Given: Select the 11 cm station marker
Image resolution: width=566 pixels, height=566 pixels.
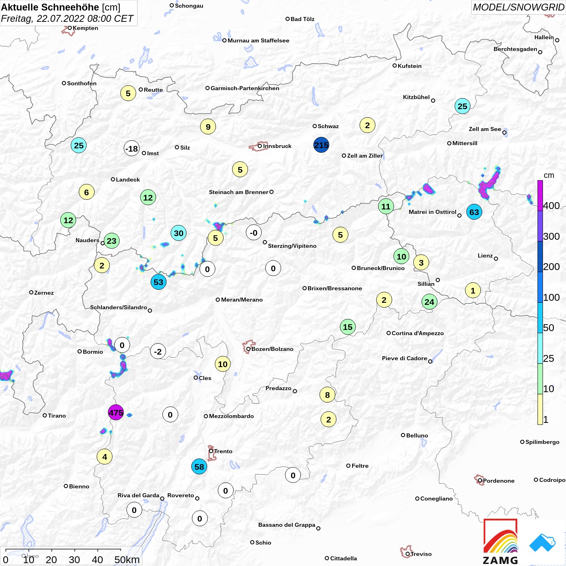Looking at the screenshot, I should [386, 206].
